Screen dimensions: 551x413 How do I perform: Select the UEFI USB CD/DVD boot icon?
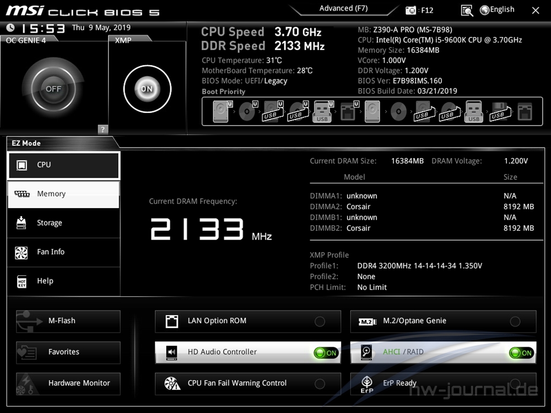pos(298,111)
